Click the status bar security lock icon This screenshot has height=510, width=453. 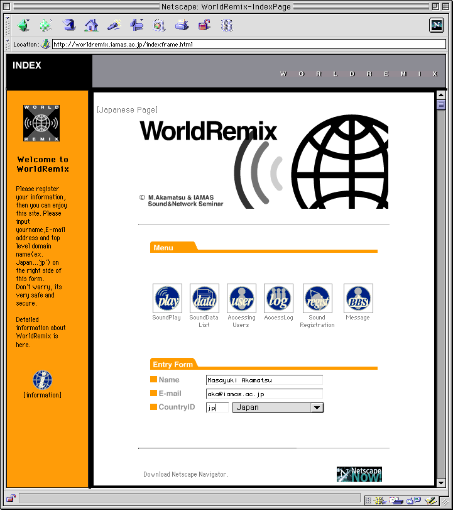(11, 498)
